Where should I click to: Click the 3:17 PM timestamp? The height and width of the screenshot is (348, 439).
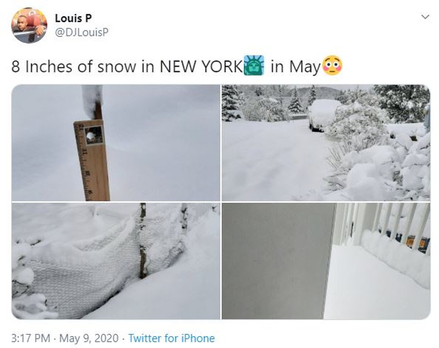[30, 338]
